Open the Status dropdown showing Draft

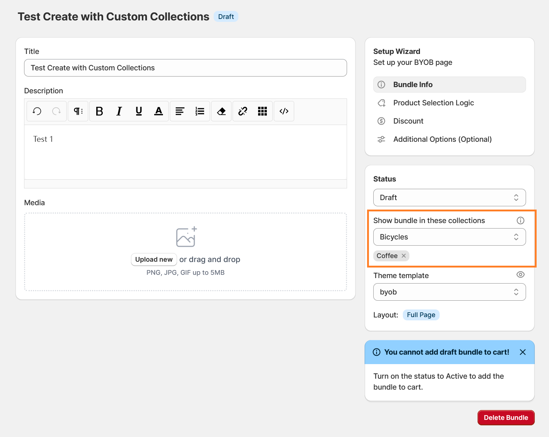tap(449, 198)
